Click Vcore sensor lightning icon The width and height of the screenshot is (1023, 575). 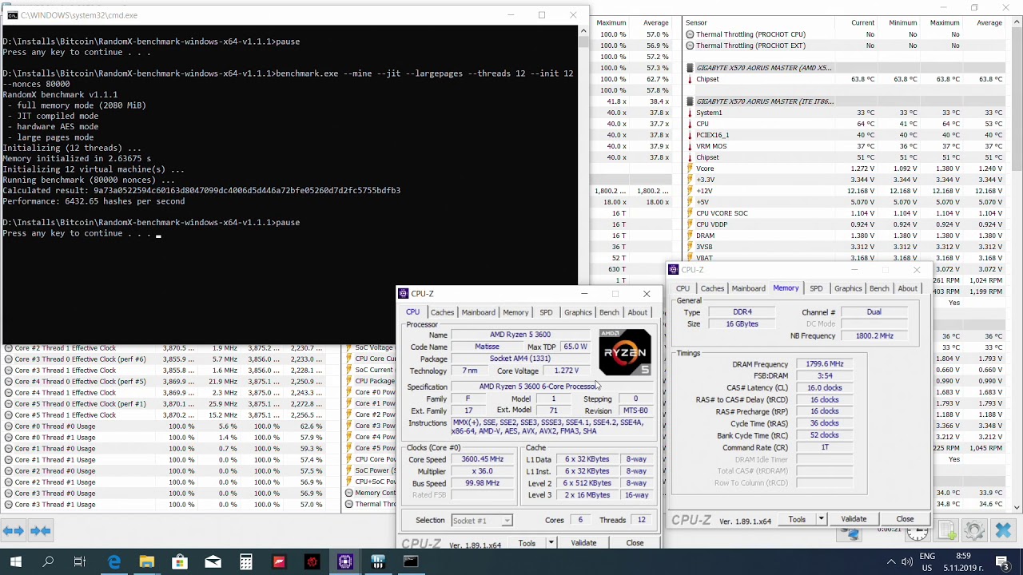tap(690, 169)
